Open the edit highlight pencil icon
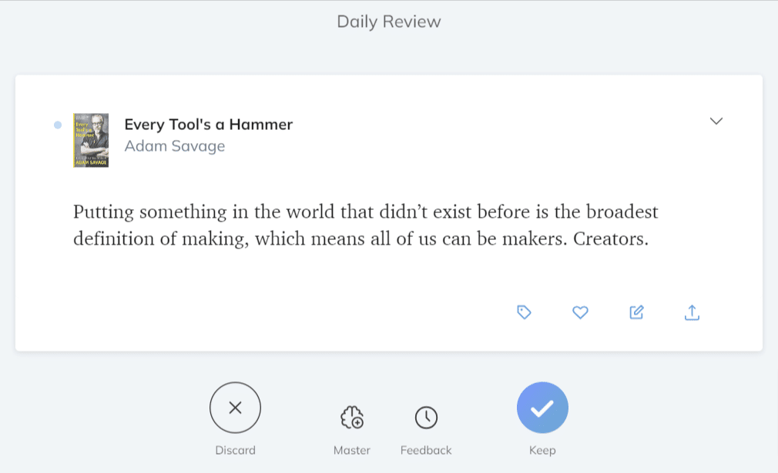This screenshot has height=473, width=778. (x=636, y=312)
